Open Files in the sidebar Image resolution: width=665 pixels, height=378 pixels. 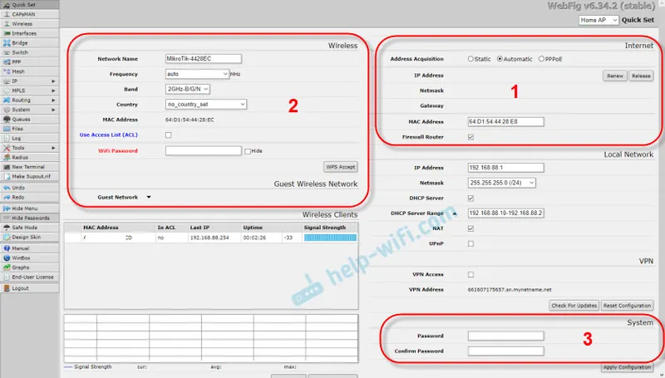pyautogui.click(x=30, y=129)
